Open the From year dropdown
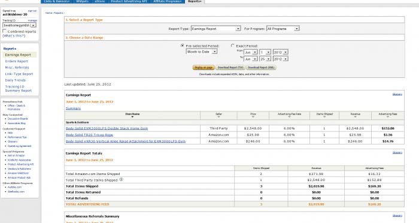Image resolution: width=419 pixels, height=223 pixels. tap(280, 52)
